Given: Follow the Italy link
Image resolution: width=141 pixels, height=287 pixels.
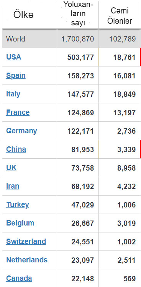Looking at the screenshot, I should point(13,94).
